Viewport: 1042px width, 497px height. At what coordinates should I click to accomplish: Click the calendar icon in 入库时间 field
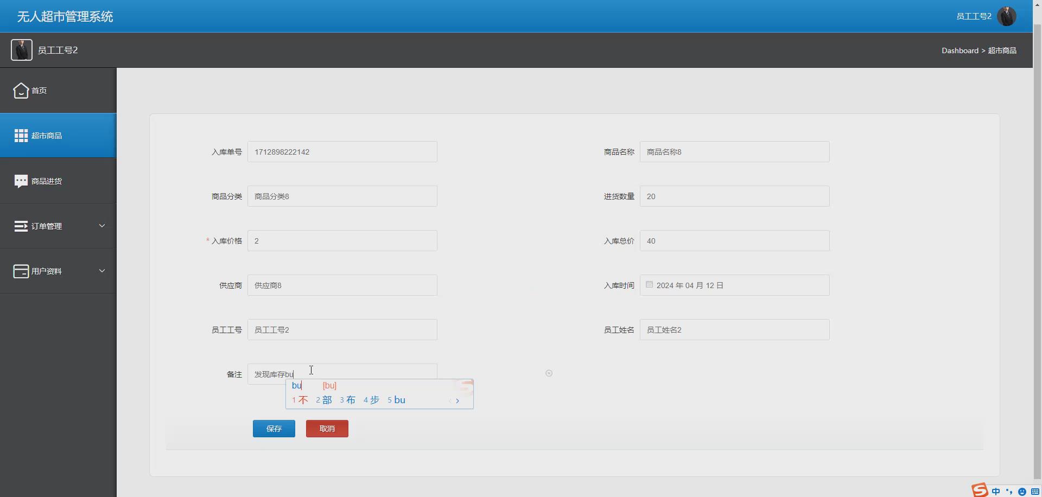point(649,284)
